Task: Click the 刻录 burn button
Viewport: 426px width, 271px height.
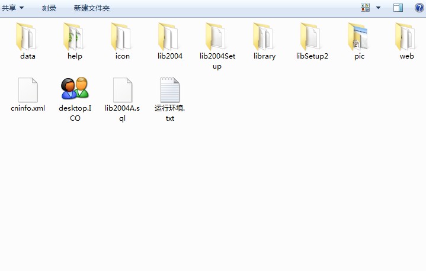Action: pos(49,8)
